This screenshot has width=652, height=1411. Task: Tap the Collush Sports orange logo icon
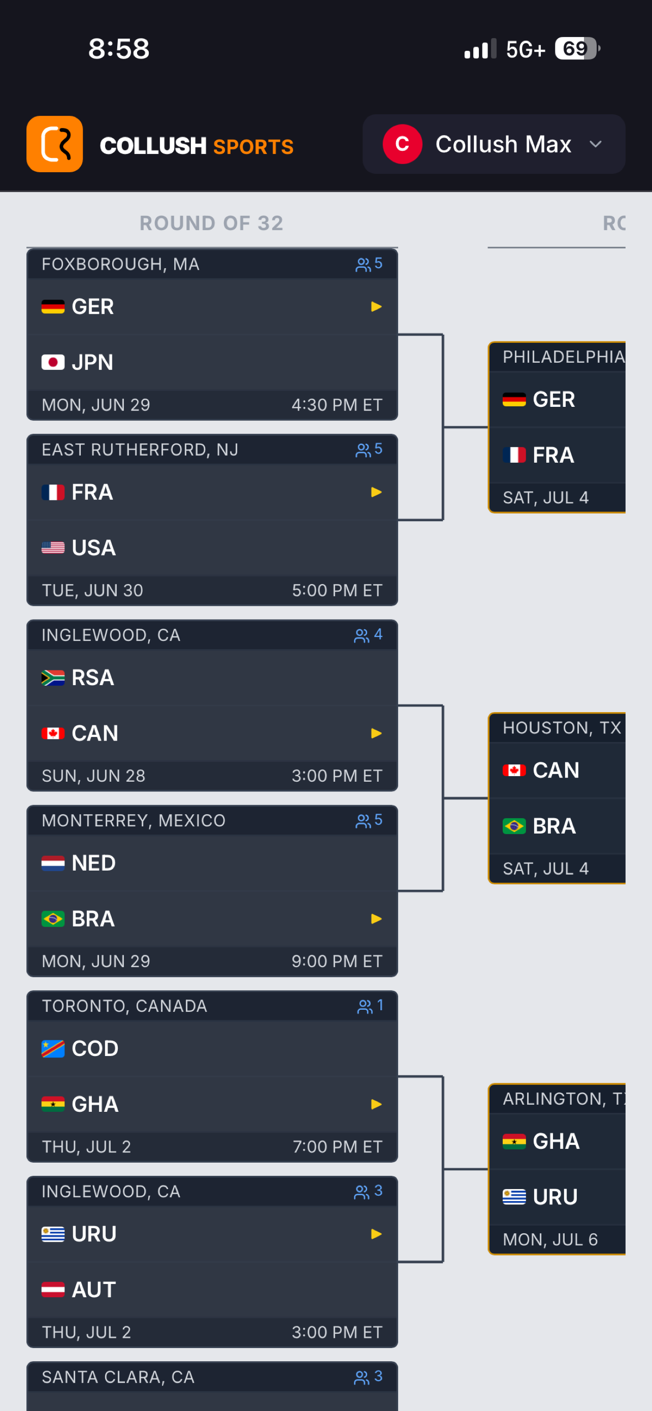[54, 144]
